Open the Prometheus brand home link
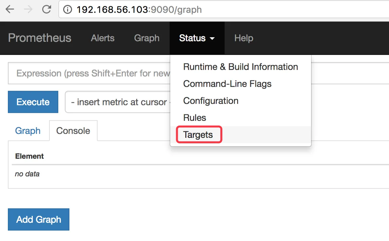 pyautogui.click(x=40, y=38)
